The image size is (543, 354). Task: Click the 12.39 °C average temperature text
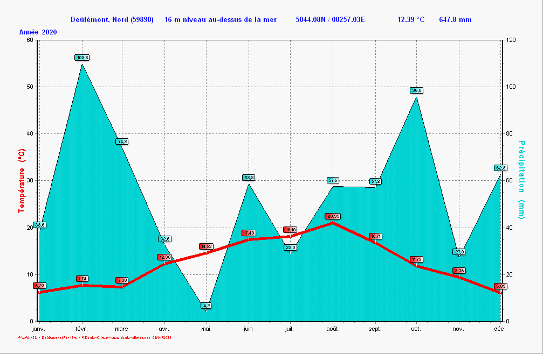(x=410, y=20)
